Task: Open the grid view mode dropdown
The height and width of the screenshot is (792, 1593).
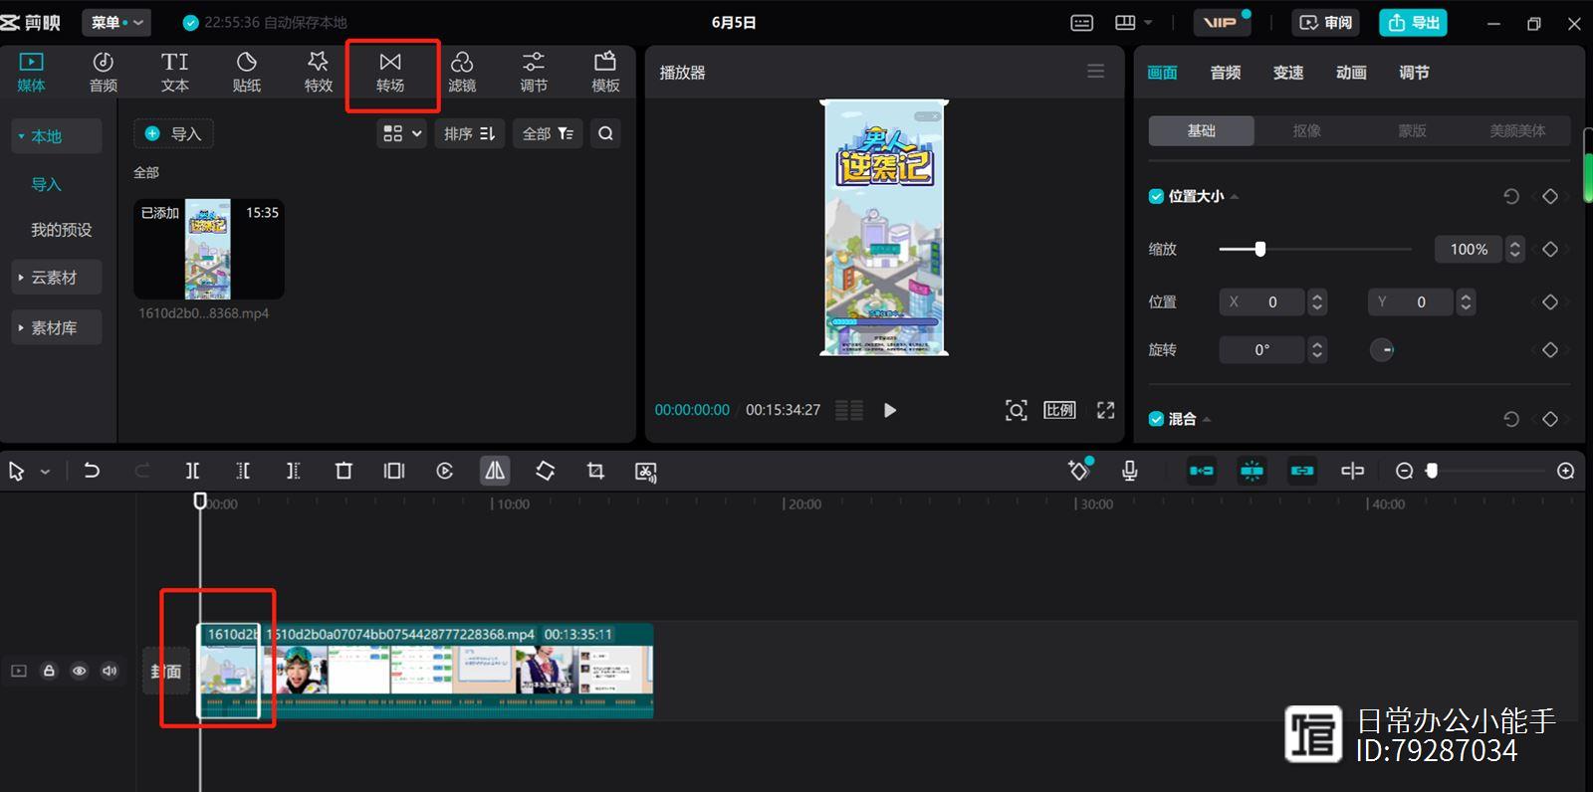Action: click(402, 133)
